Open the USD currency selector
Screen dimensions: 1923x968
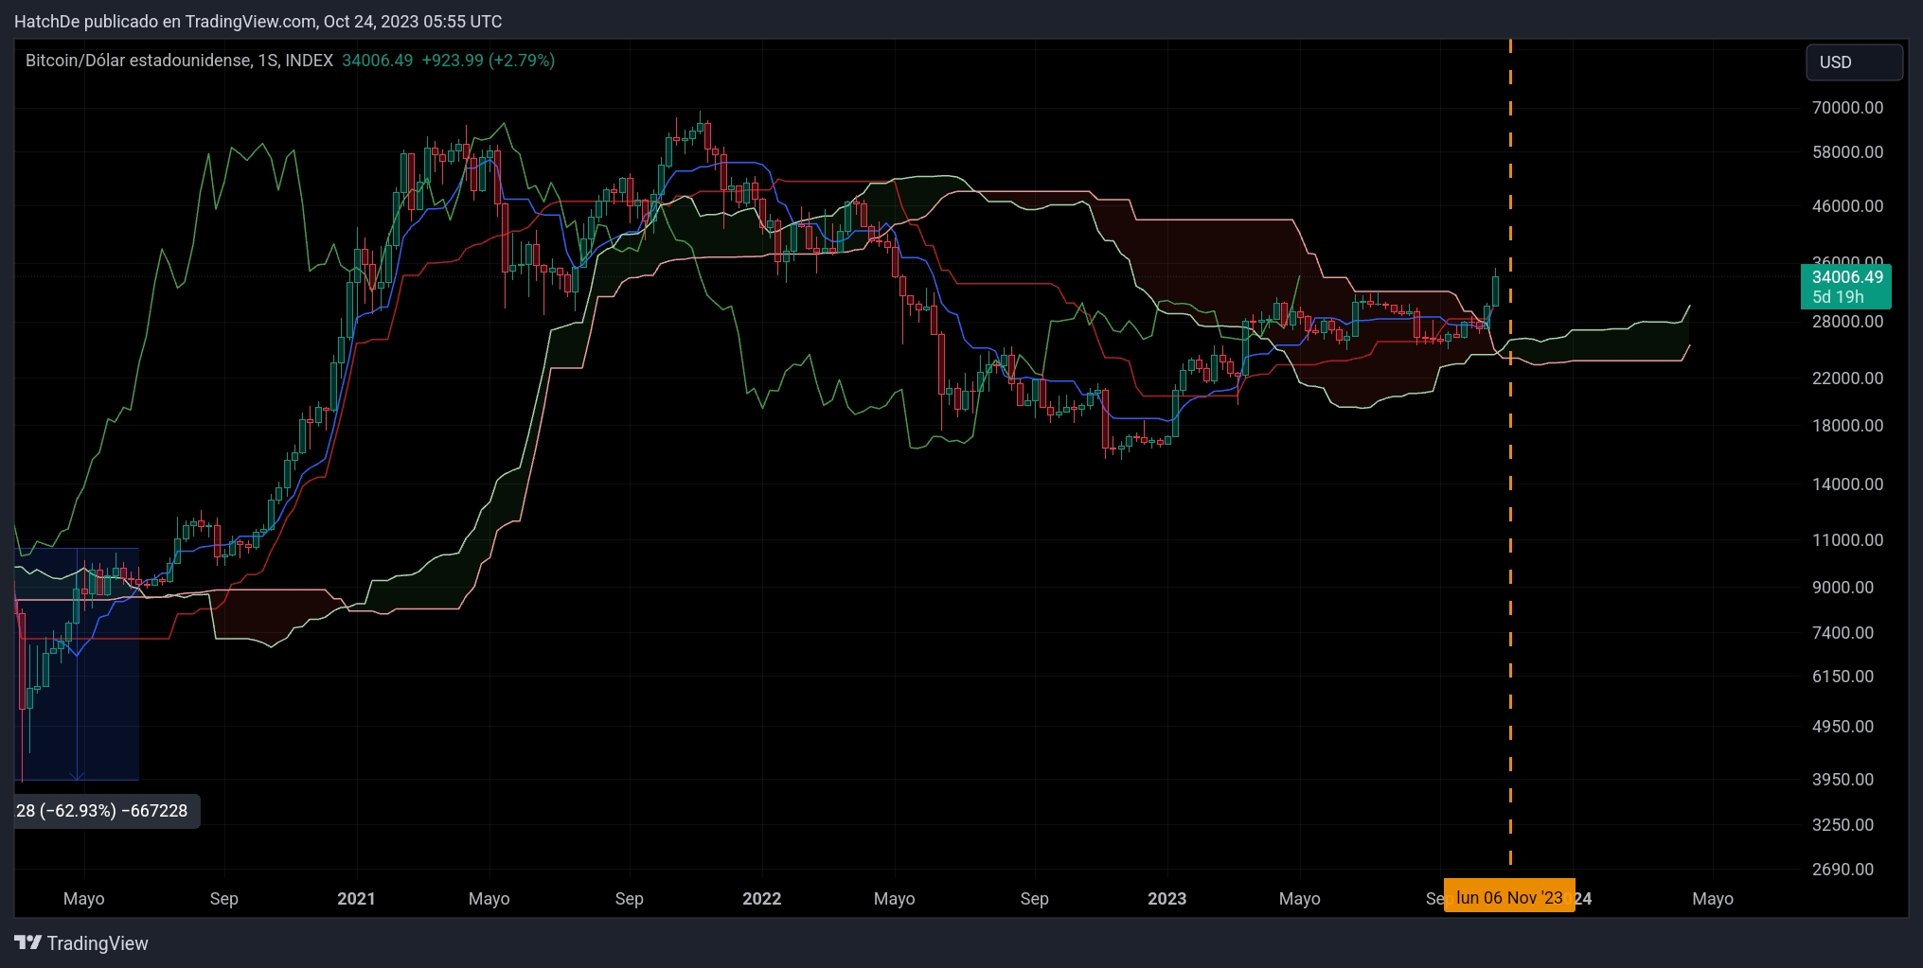tap(1853, 62)
